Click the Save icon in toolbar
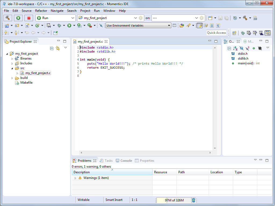The height and width of the screenshot is (206, 275). 220,18
